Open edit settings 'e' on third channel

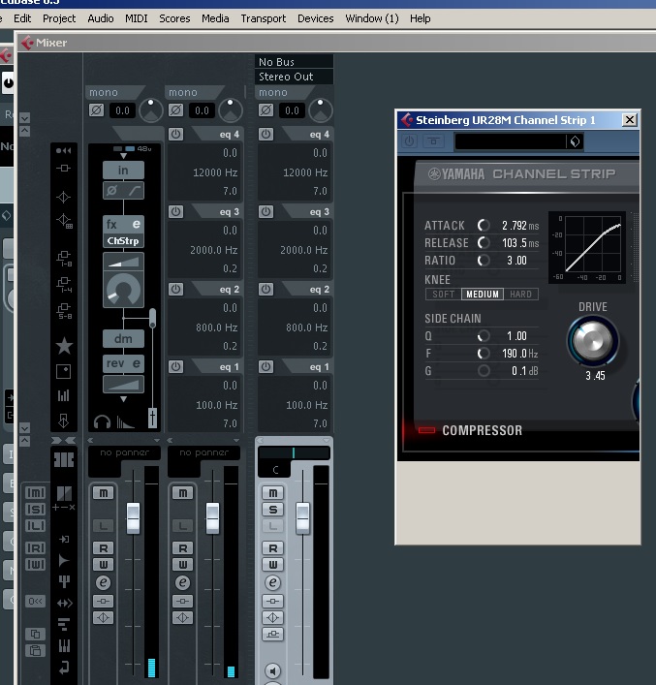click(272, 582)
